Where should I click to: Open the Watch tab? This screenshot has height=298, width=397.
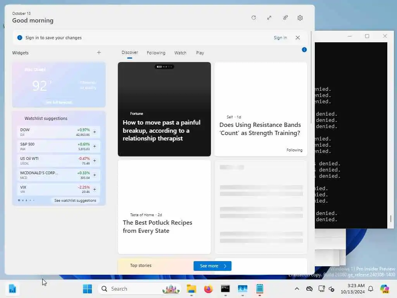point(180,53)
